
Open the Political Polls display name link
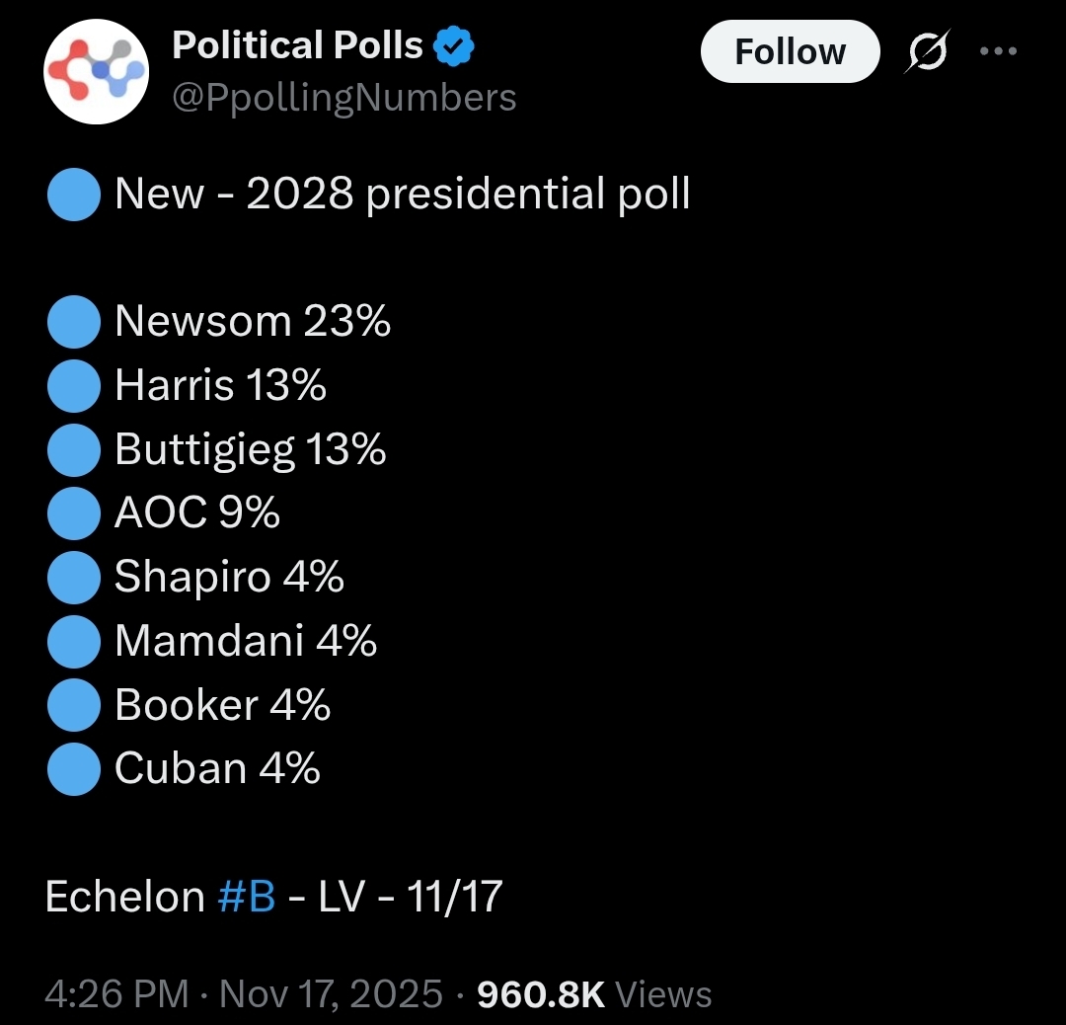[x=297, y=45]
